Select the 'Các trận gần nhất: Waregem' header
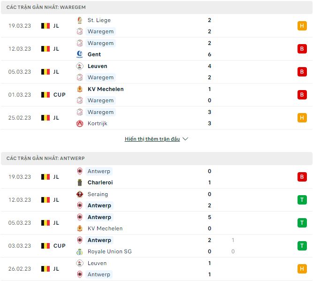This screenshot has height=281, width=313. point(46,8)
